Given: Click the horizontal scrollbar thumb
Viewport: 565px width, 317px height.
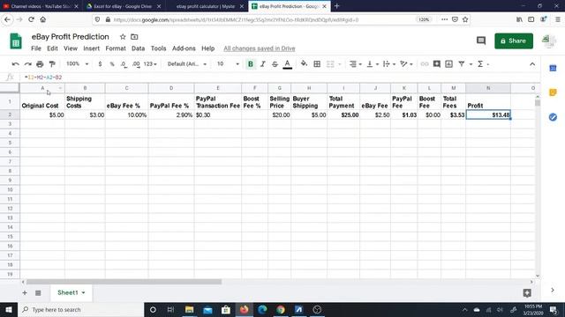Looking at the screenshot, I should [124, 282].
